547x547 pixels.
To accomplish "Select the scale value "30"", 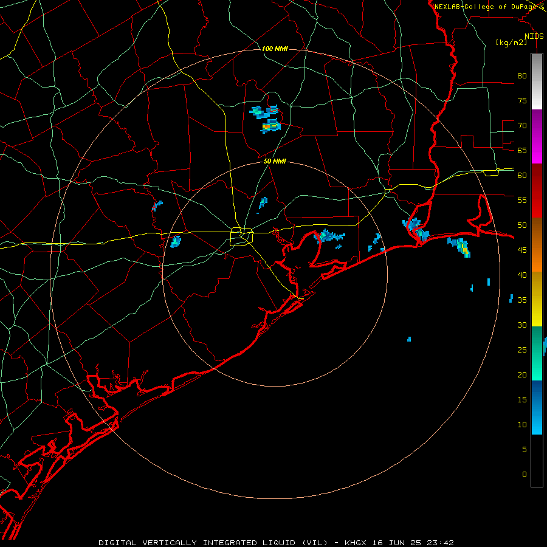I will (522, 325).
